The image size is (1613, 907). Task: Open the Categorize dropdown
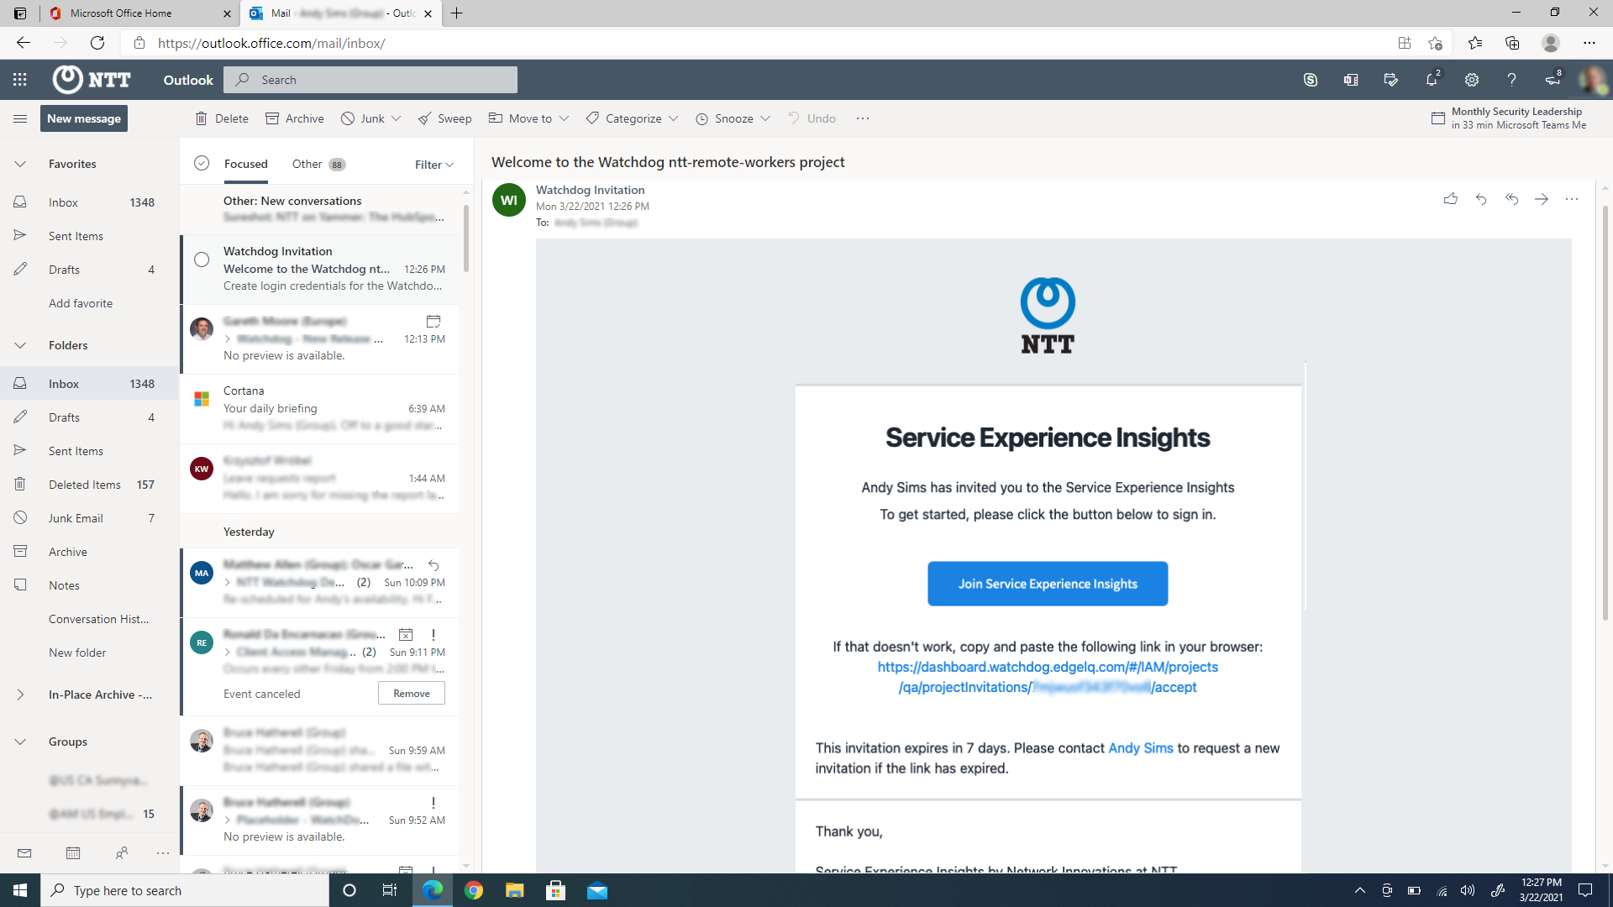click(674, 118)
